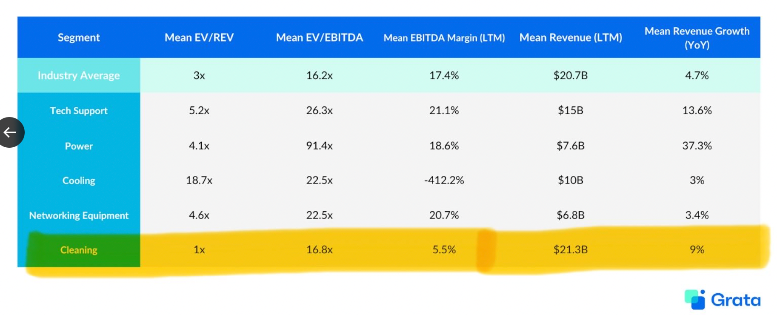Click the Grata logo icon
Screen dimensions: 777x315
(695, 300)
